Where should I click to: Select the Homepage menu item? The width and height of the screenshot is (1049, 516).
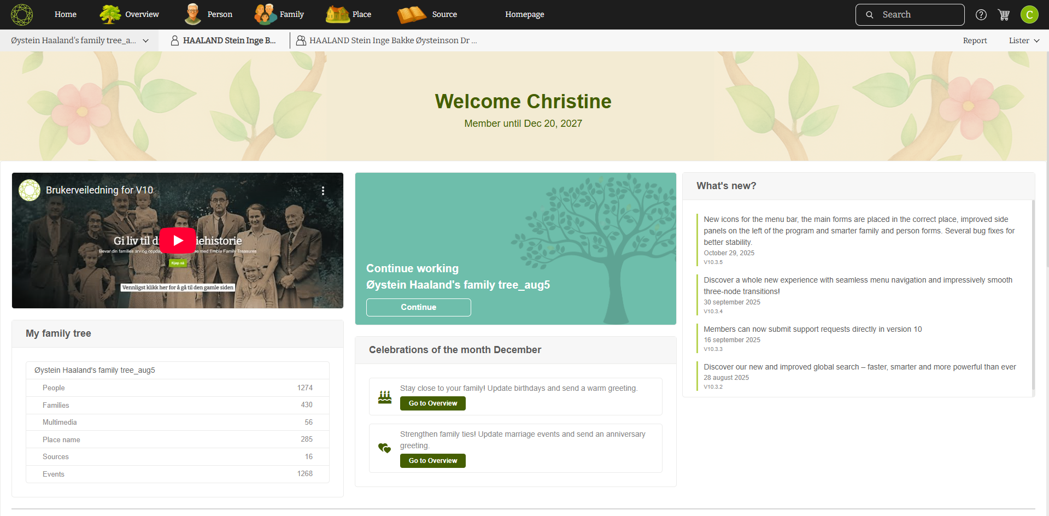tap(524, 15)
